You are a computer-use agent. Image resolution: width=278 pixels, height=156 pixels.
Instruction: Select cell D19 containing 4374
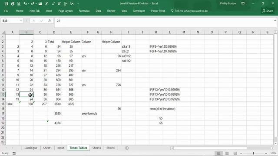tap(54, 123)
